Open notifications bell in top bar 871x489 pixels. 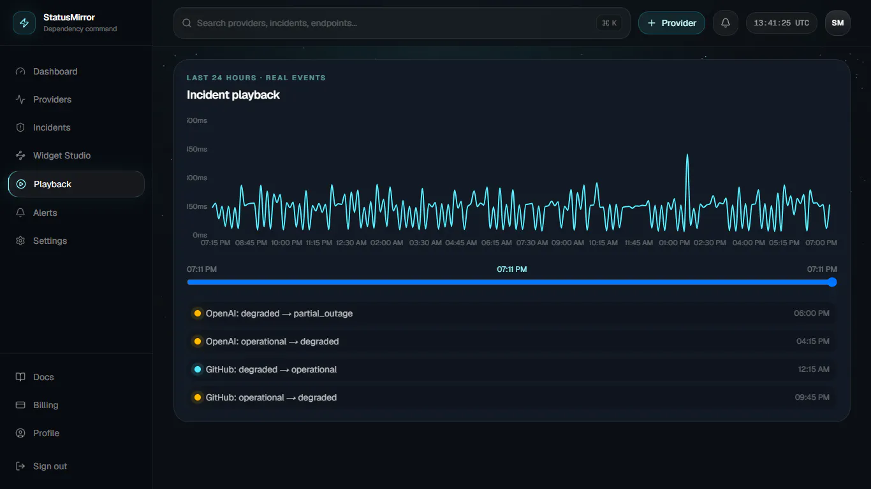click(x=726, y=23)
